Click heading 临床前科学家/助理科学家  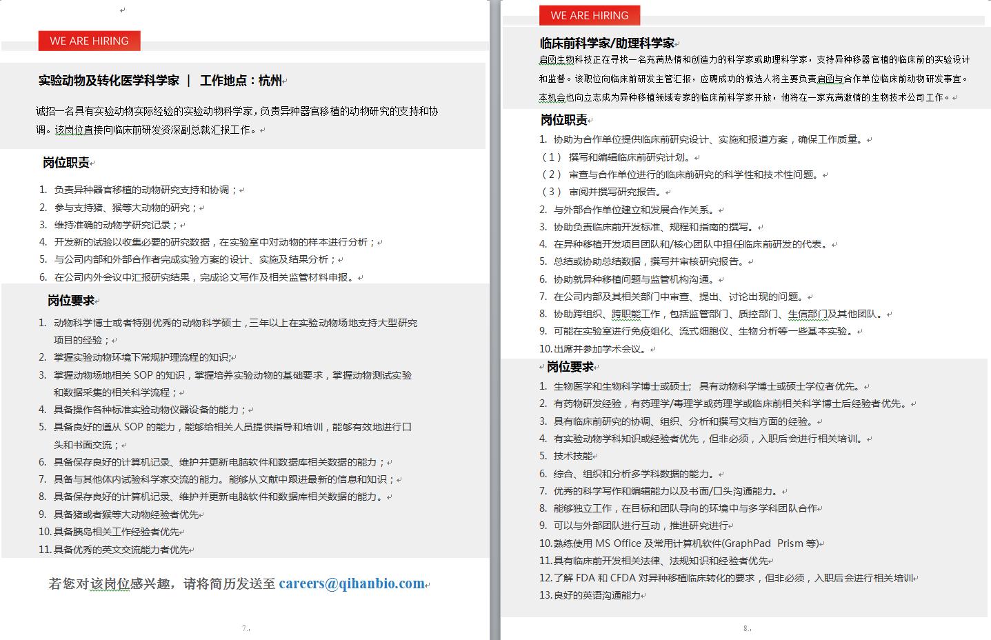point(607,43)
